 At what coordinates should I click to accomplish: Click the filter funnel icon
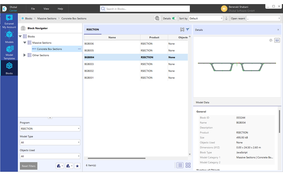(x=188, y=29)
